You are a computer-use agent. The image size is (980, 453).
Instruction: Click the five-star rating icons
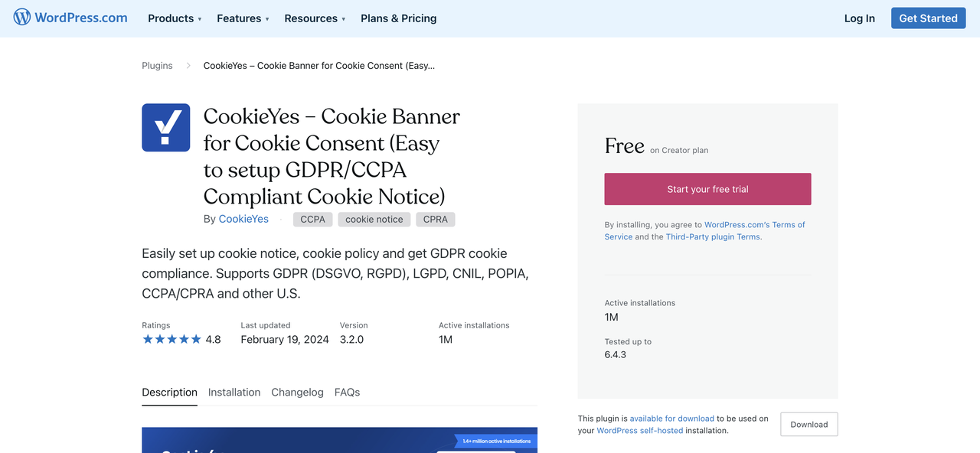[x=171, y=339]
